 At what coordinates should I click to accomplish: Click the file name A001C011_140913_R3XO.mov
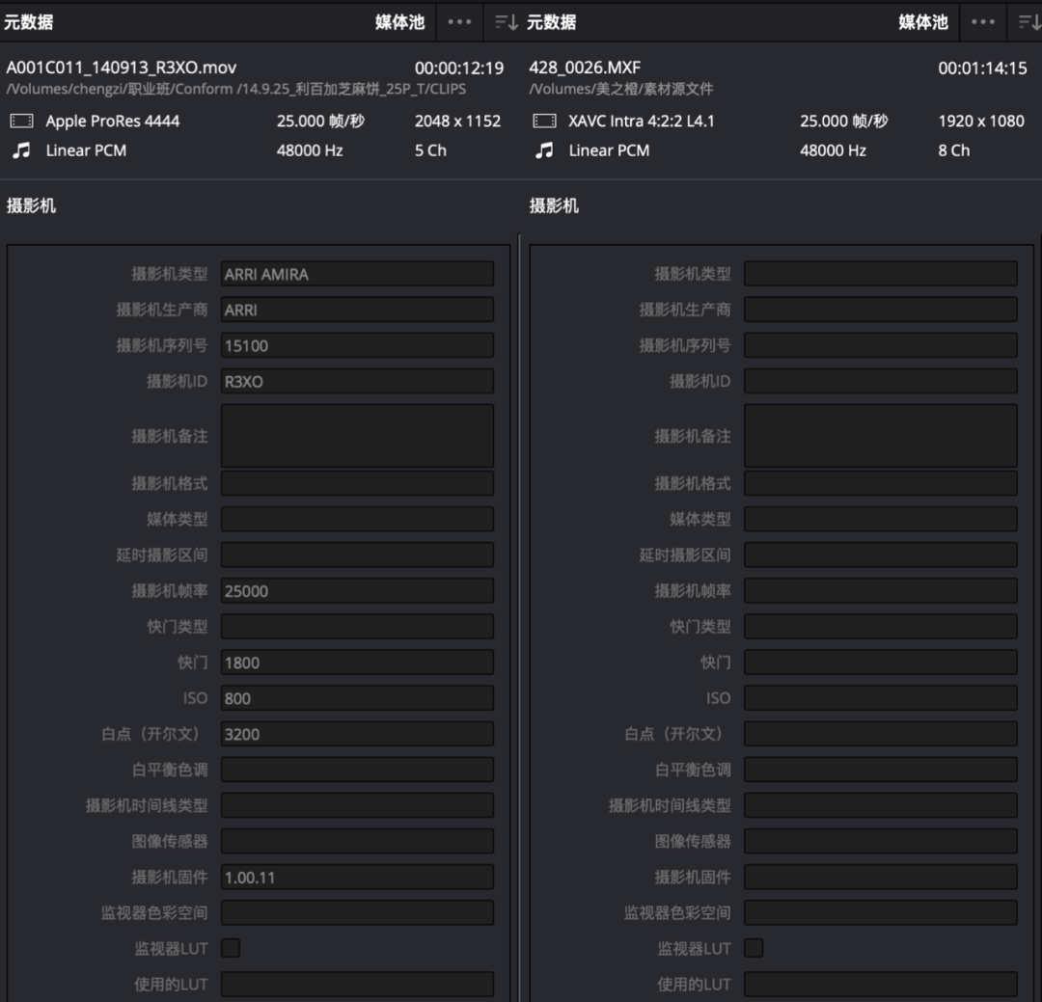click(122, 68)
